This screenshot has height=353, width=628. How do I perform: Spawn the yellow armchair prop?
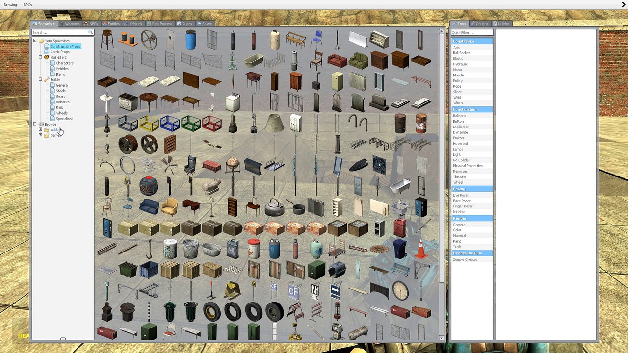tap(170, 207)
